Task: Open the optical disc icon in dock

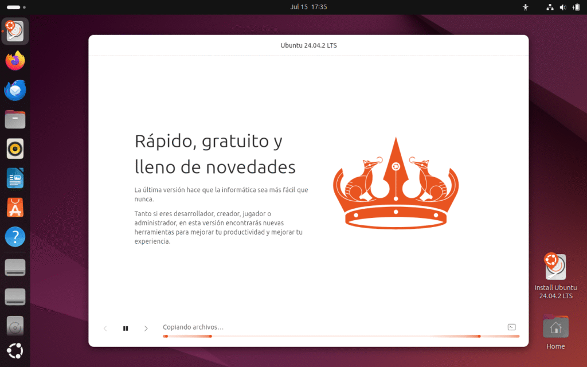Action: coord(15,326)
